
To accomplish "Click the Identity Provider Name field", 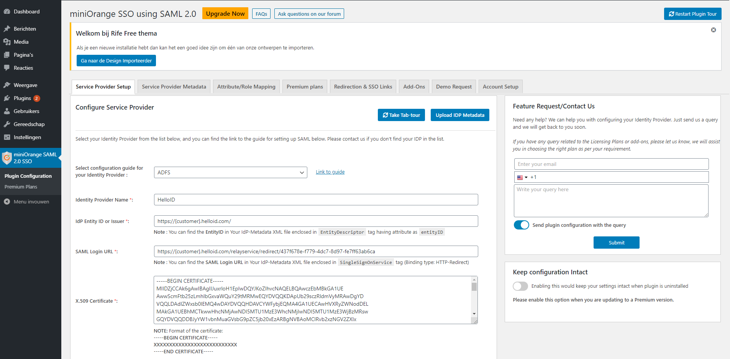I will point(316,200).
